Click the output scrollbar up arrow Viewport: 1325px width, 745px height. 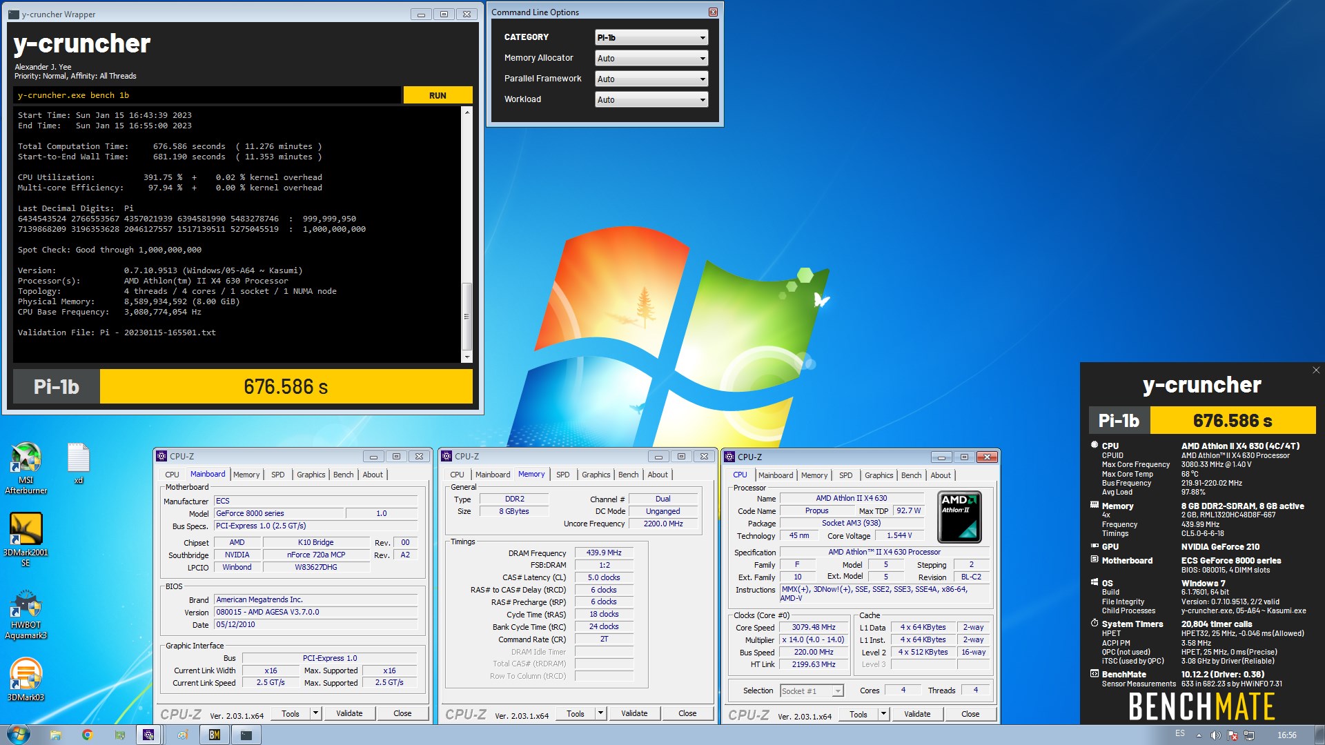(x=467, y=111)
